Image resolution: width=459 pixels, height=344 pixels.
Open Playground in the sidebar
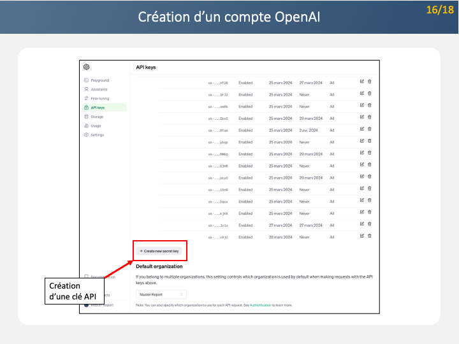[99, 80]
